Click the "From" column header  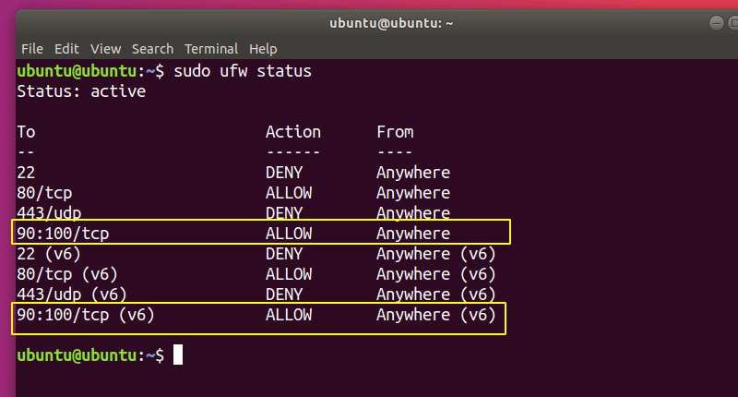395,132
